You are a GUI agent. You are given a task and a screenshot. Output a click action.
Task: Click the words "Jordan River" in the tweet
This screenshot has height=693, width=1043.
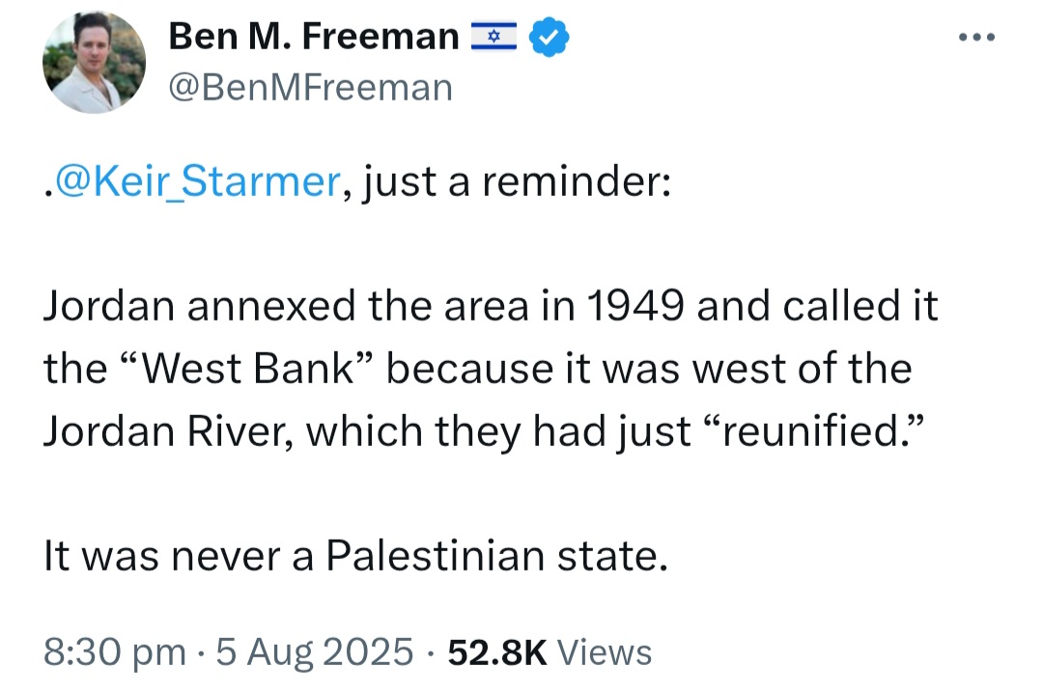click(x=164, y=431)
